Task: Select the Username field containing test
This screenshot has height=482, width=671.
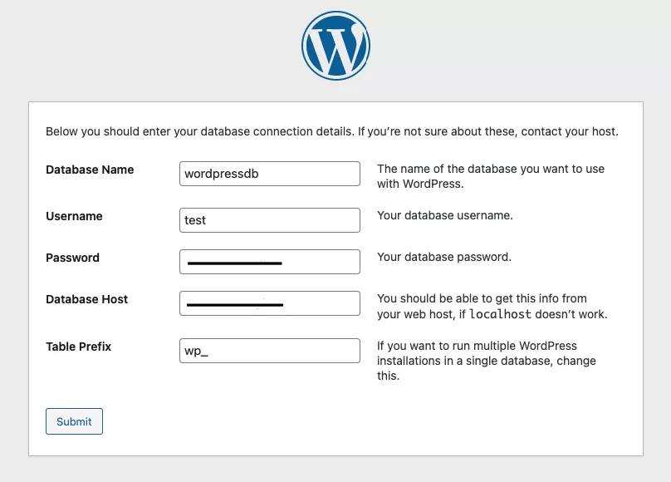Action: point(269,219)
